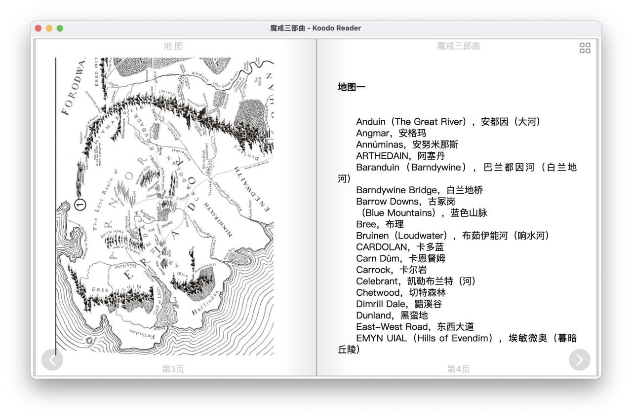Viewport: 632px width, 419px height.
Task: Click the Barndywine Bridge, 白兰地桥 line
Action: pyautogui.click(x=420, y=190)
